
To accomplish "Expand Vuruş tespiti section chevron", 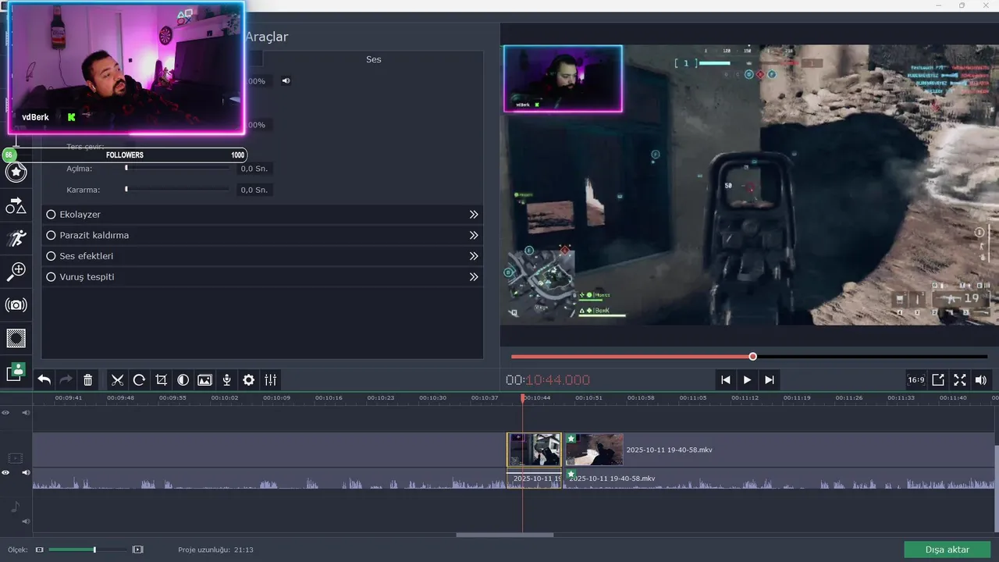I will [473, 277].
